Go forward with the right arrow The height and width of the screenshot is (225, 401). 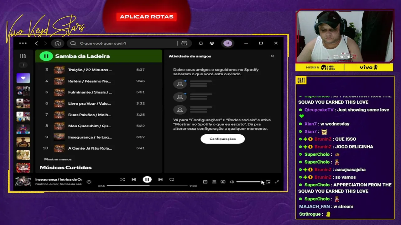45,43
